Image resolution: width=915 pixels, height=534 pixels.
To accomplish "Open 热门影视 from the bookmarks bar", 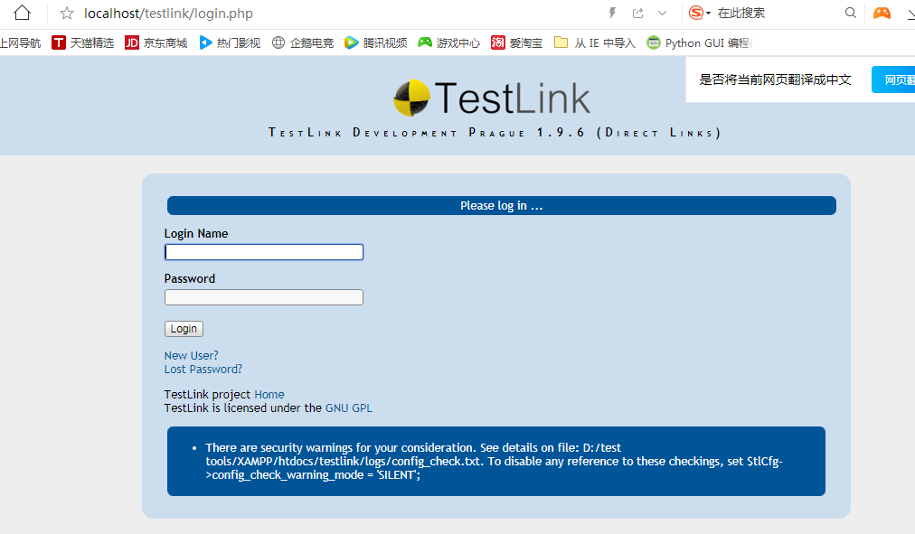I will [x=229, y=42].
